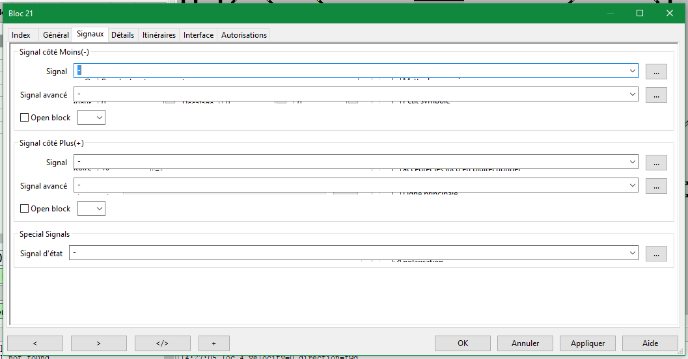Screen dimensions: 688x359
Task: Open the Itinéraires tab
Action: click(159, 35)
